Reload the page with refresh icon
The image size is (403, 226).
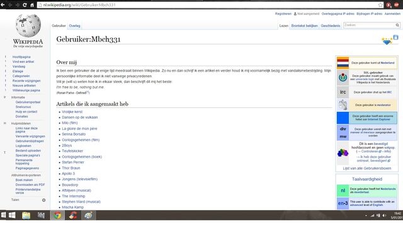click(25, 5)
